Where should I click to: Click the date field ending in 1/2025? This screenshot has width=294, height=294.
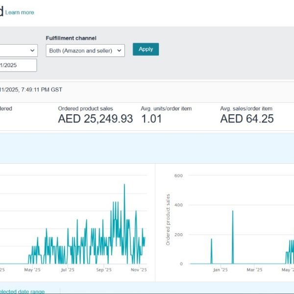pos(18,65)
